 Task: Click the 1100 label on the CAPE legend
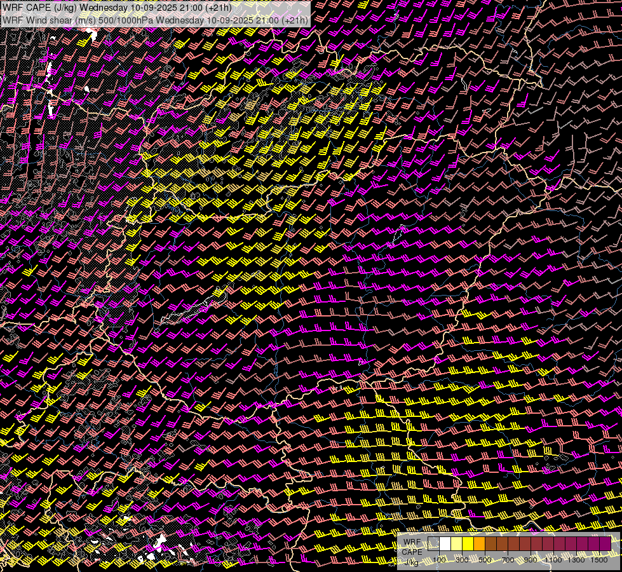(x=553, y=560)
